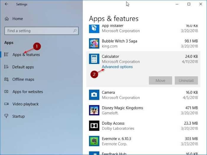Select the Offline maps icon
207x155 pixels.
[x=6, y=79]
